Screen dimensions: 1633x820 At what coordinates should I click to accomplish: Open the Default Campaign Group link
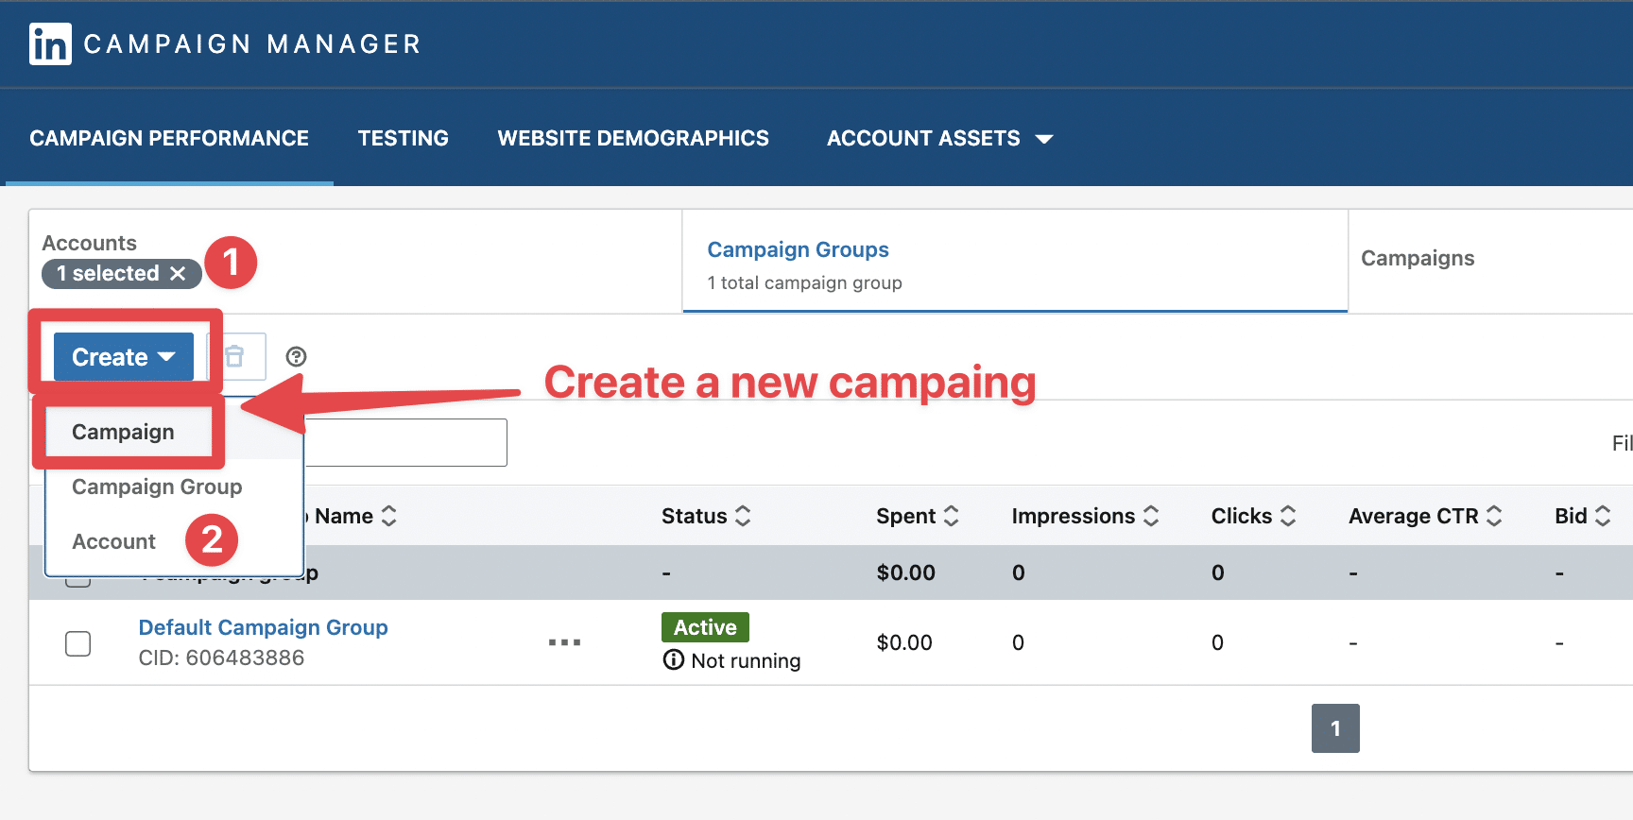(263, 627)
